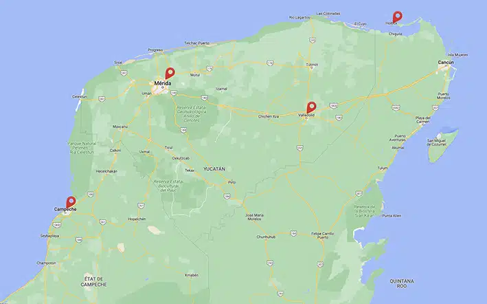
Task: Select the YUCATÁN state name label
Action: pyautogui.click(x=214, y=169)
